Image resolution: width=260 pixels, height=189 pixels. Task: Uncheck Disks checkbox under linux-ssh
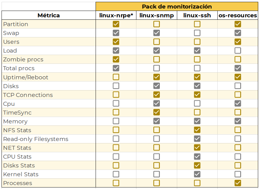(x=197, y=86)
